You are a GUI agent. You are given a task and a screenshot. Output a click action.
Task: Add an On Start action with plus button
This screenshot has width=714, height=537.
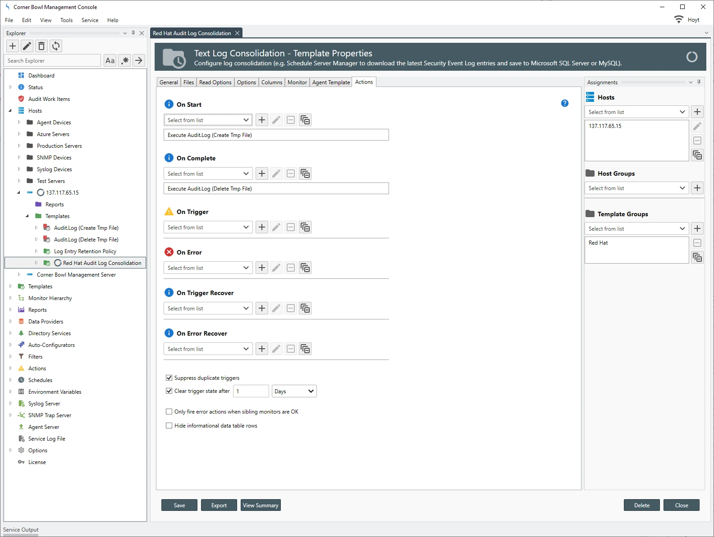(262, 120)
